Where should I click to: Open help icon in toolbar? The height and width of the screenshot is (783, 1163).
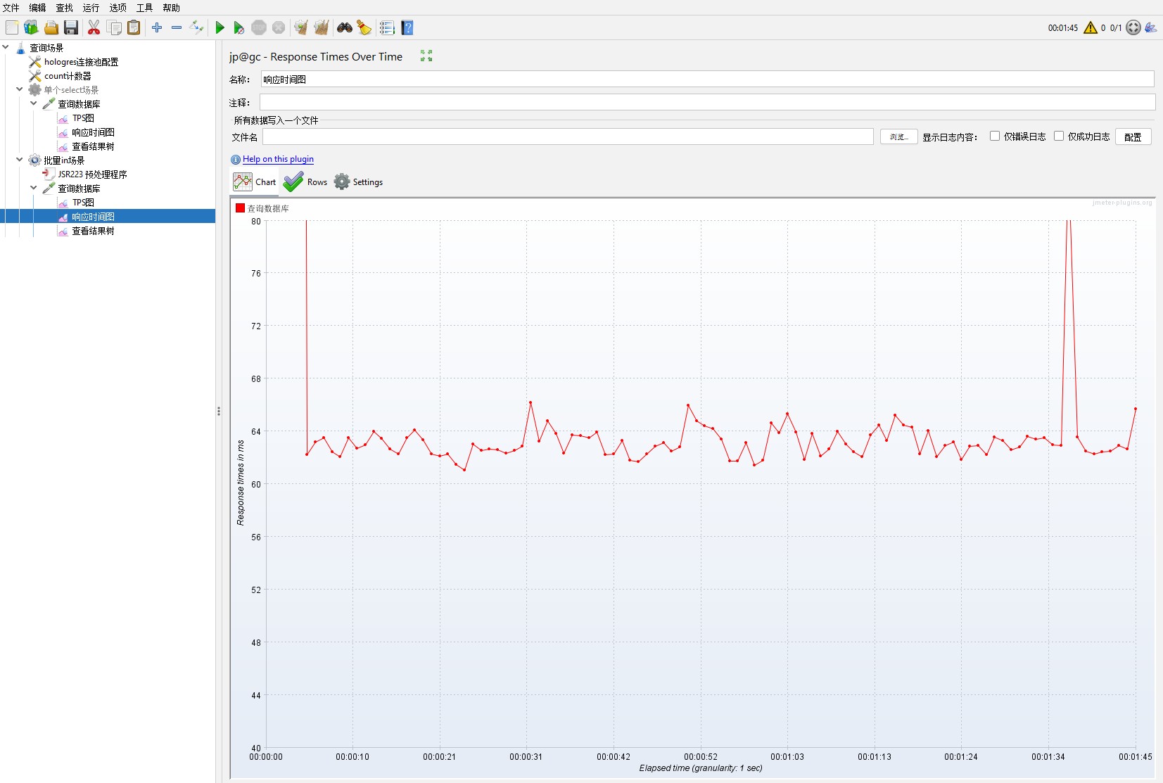pos(407,27)
